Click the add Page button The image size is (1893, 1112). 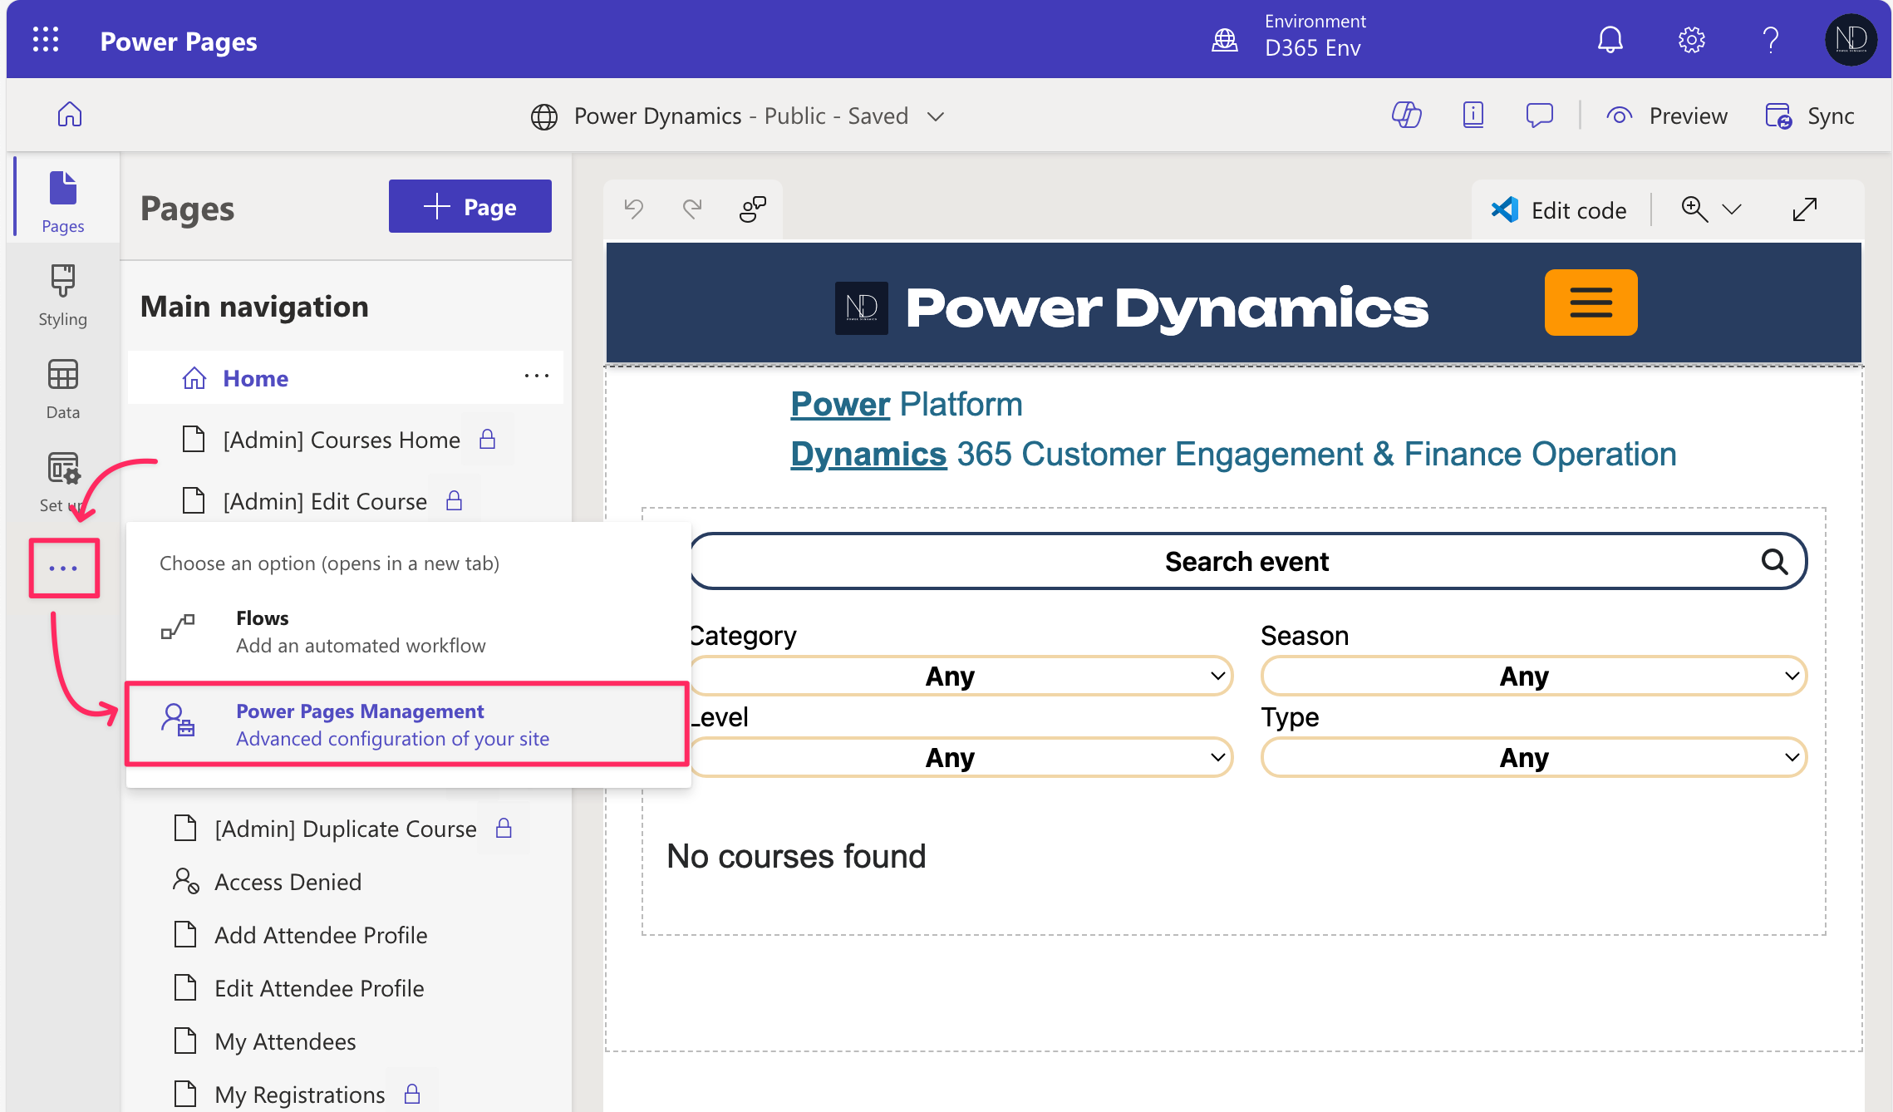point(470,206)
